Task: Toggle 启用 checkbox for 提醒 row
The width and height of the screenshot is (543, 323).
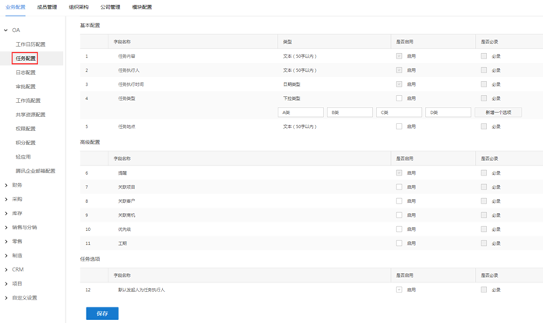Action: tap(399, 172)
